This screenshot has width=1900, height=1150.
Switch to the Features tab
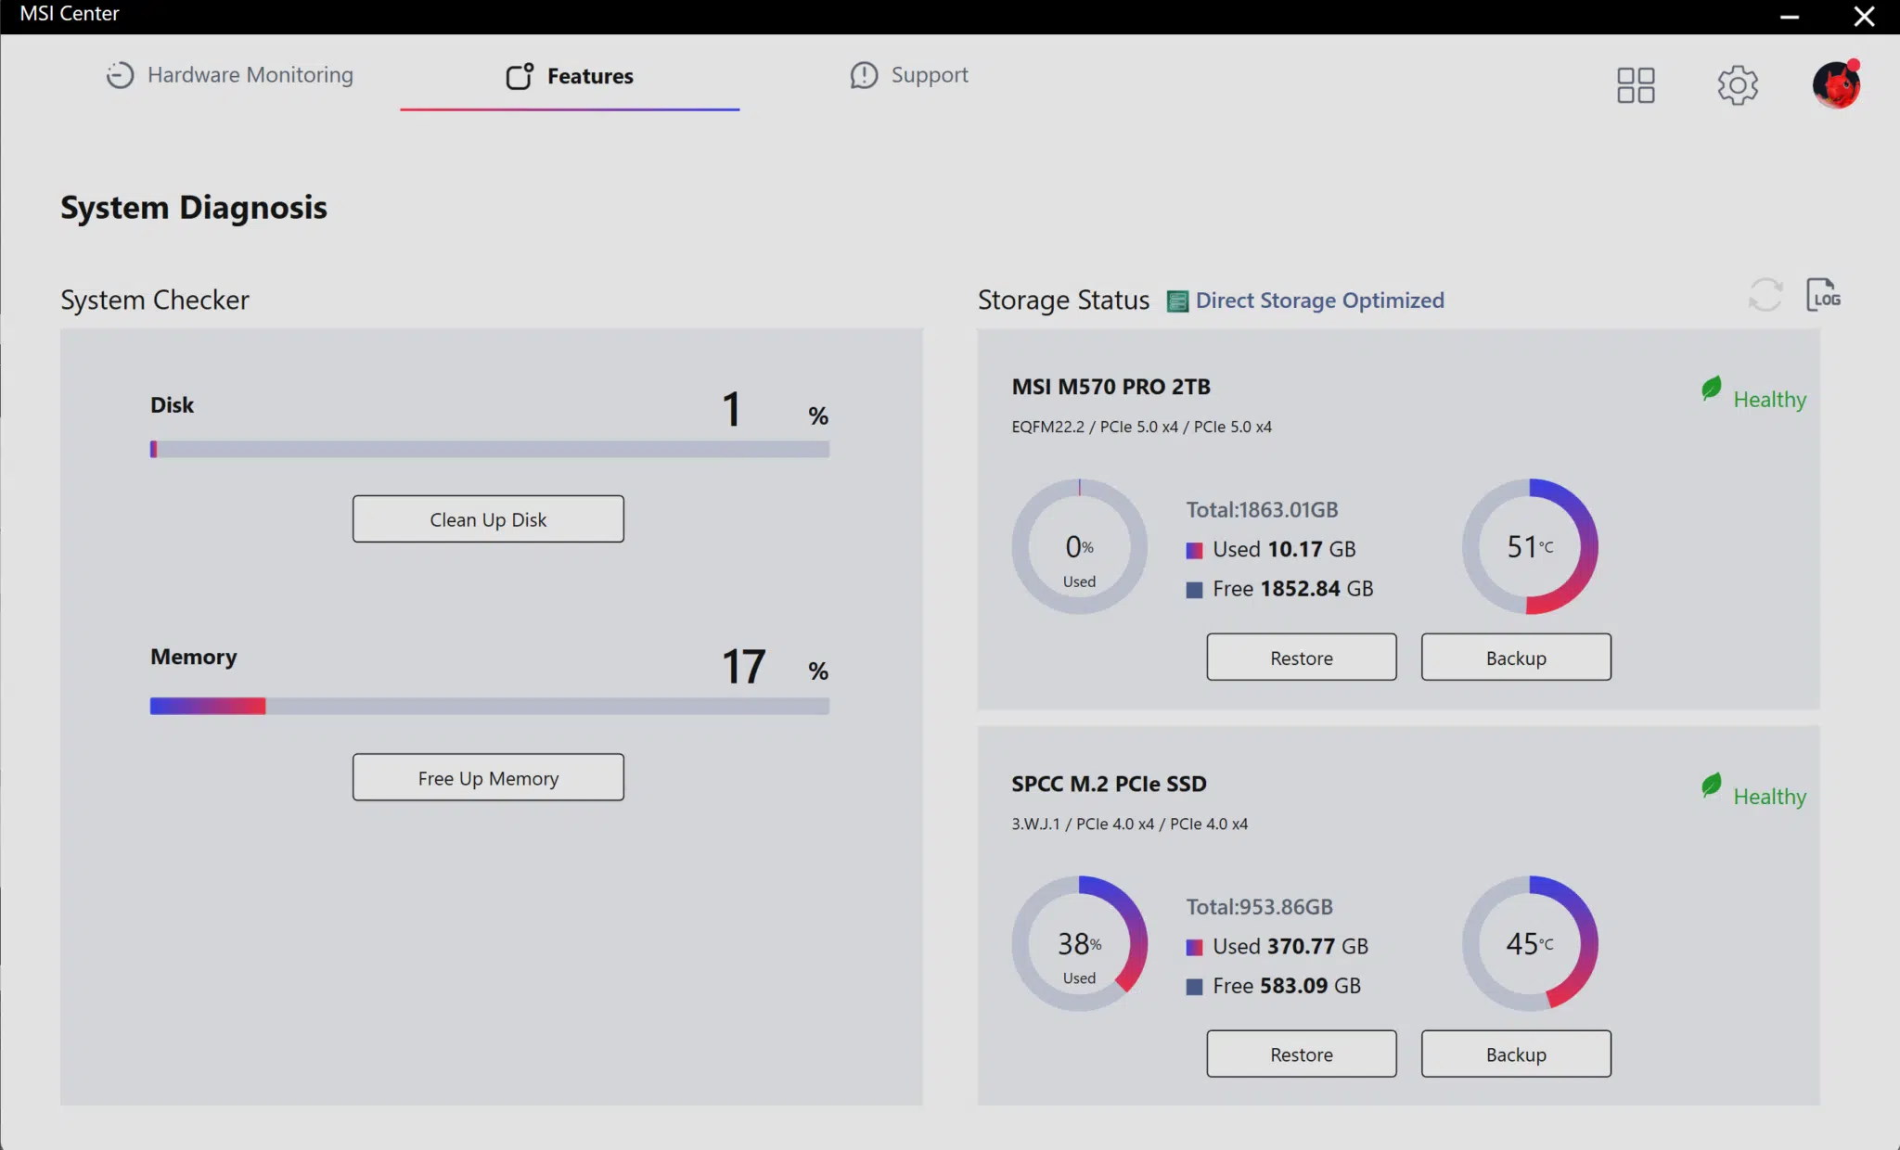click(570, 76)
